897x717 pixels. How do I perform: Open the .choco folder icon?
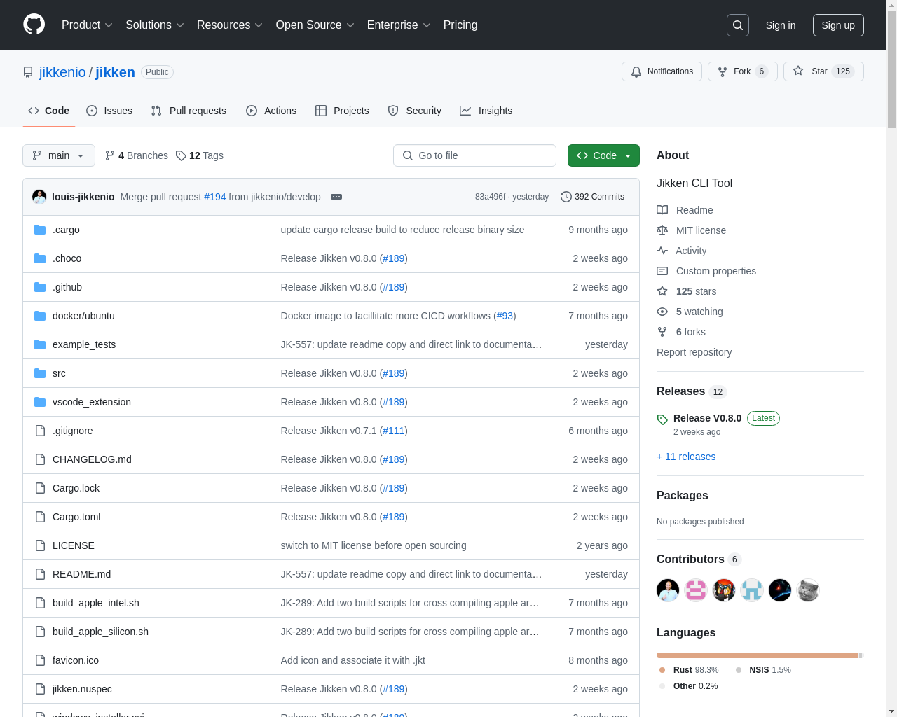[40, 258]
